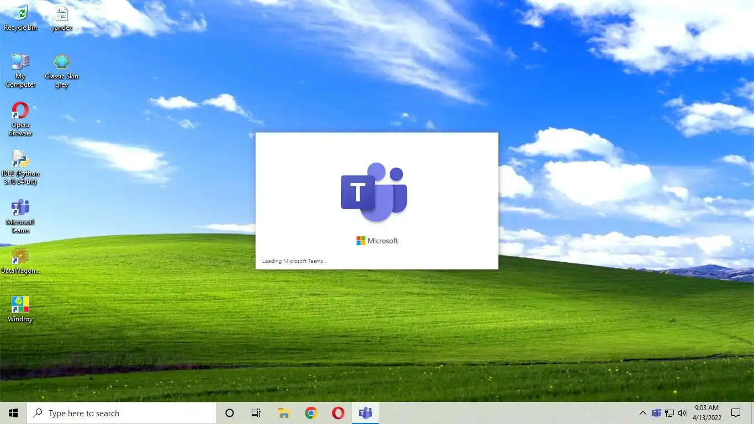Open the Windows Start menu
The height and width of the screenshot is (424, 754).
pos(13,413)
